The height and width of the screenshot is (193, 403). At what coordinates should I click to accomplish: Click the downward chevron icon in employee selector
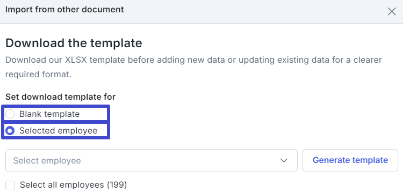coord(284,161)
